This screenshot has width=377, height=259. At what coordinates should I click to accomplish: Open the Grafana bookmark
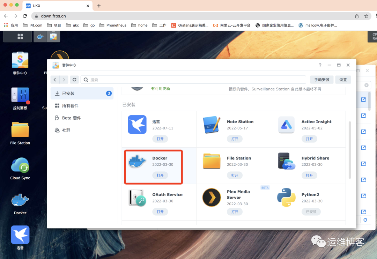pos(190,25)
